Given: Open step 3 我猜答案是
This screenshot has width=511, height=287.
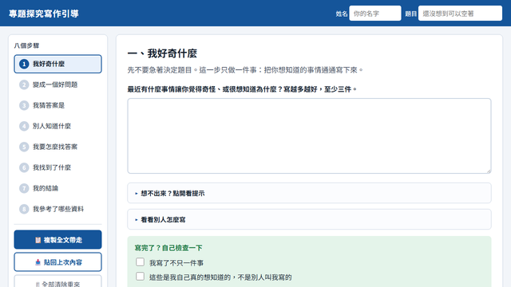Looking at the screenshot, I should click(x=57, y=105).
